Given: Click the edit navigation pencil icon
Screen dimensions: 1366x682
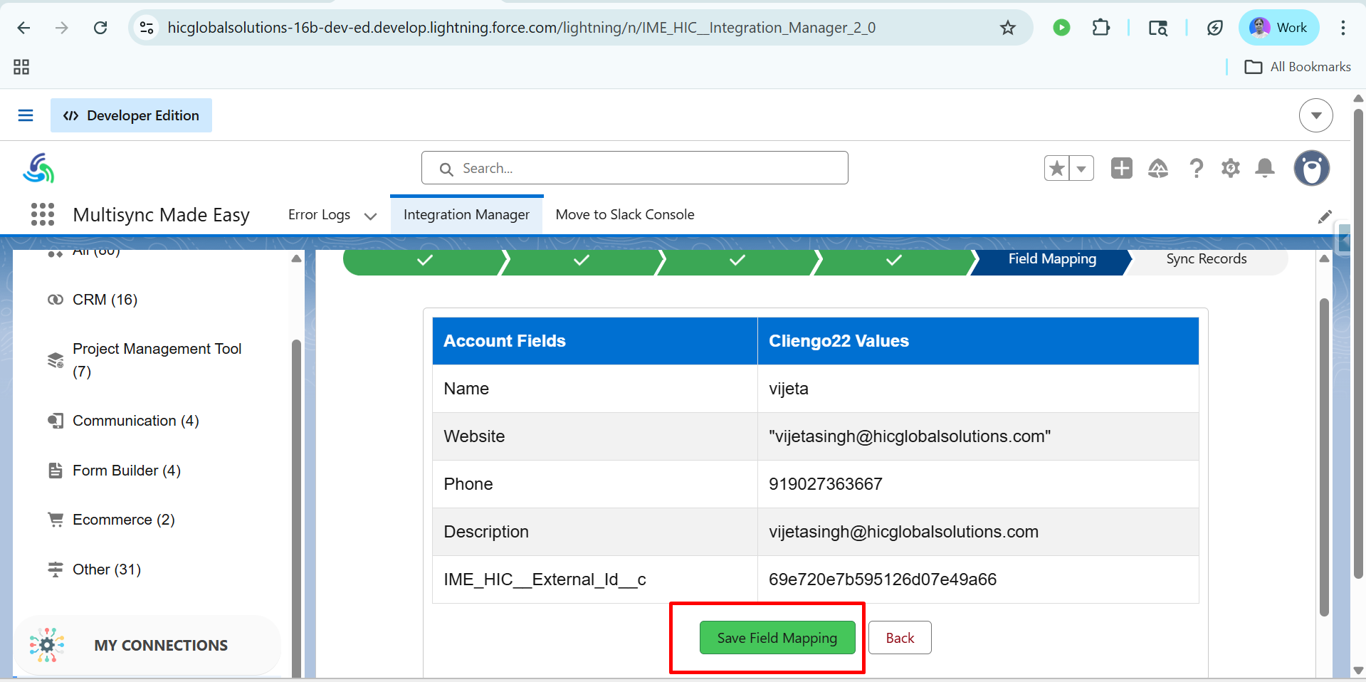Looking at the screenshot, I should (x=1324, y=216).
